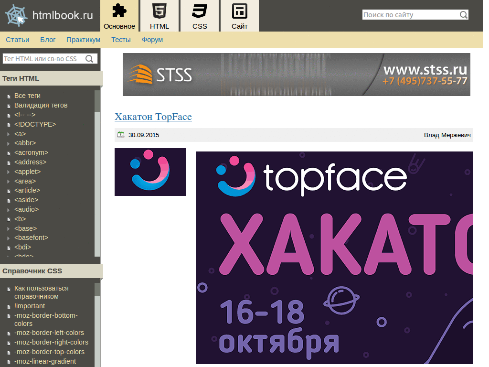Open the <!-- --> comment tag entry
Image resolution: width=489 pixels, height=367 pixels.
[x=25, y=115]
